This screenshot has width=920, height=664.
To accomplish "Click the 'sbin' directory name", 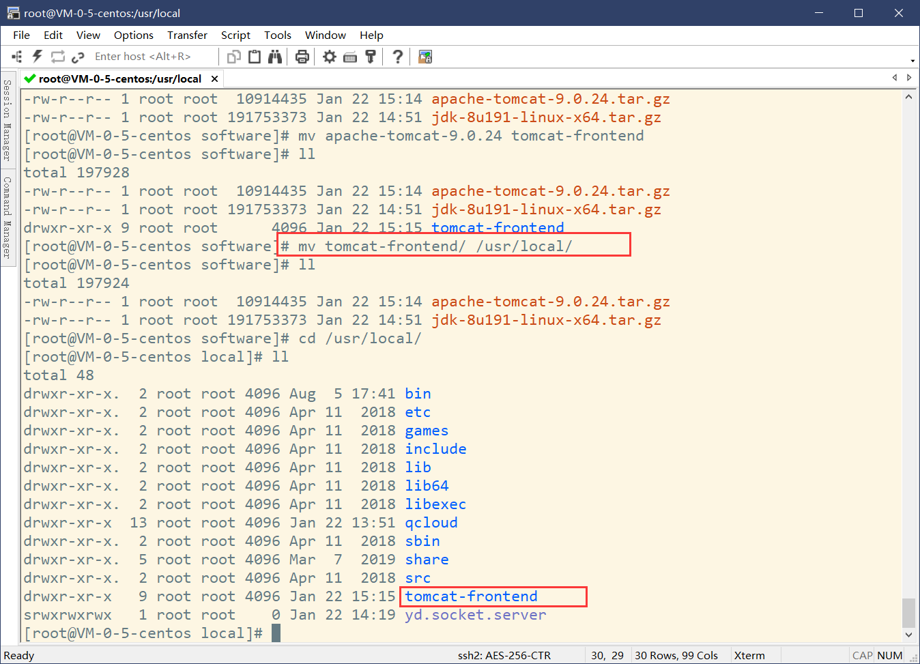I will pyautogui.click(x=422, y=541).
